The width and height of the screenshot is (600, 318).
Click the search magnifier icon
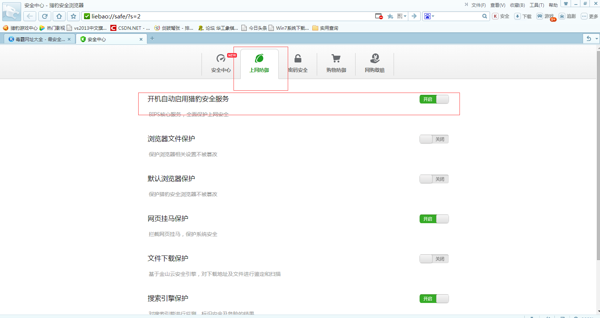coord(484,16)
